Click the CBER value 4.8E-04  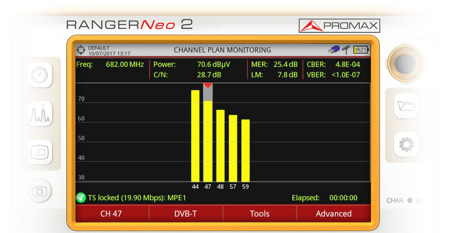[x=347, y=65]
